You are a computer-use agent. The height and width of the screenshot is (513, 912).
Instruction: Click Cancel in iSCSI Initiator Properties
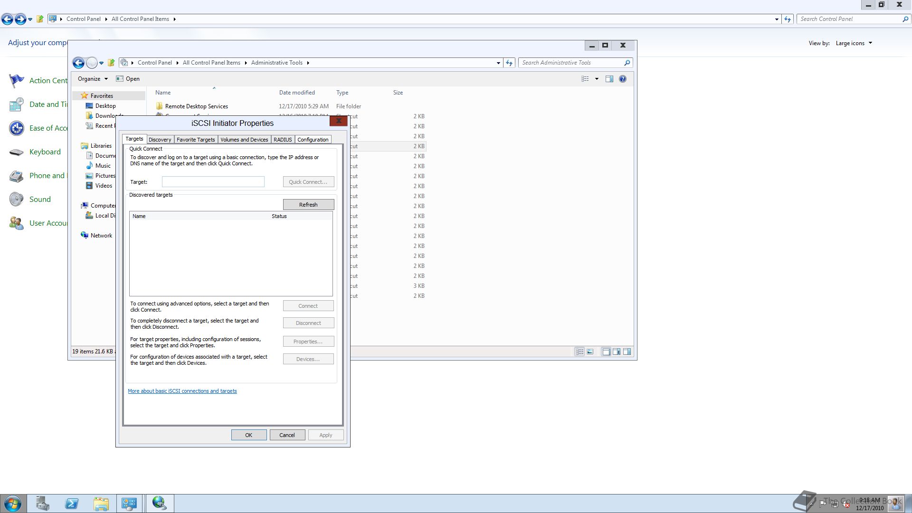(x=287, y=435)
